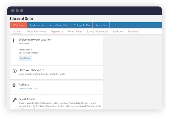Open the Lakewood, NJ, USA address link

pyautogui.click(x=28, y=88)
